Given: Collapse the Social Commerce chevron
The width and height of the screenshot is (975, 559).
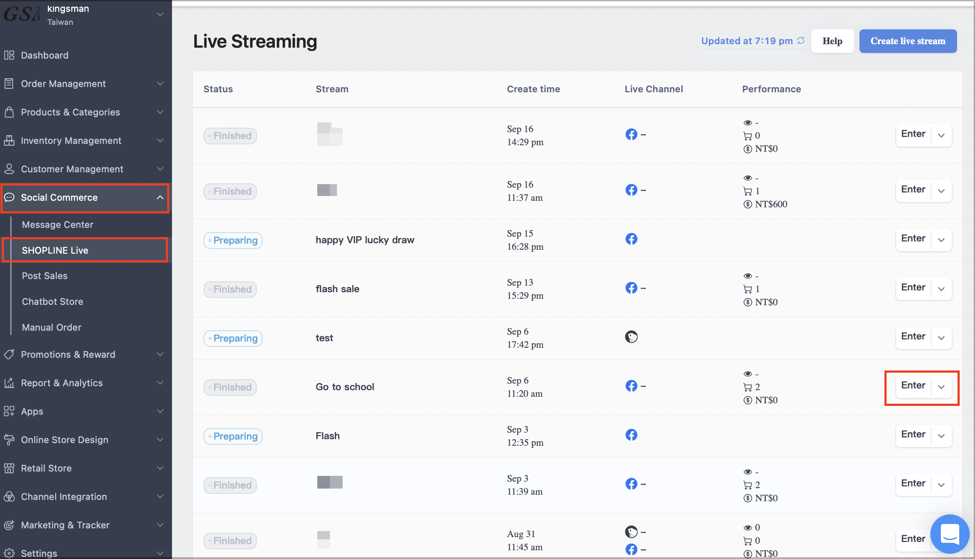Looking at the screenshot, I should pos(160,197).
